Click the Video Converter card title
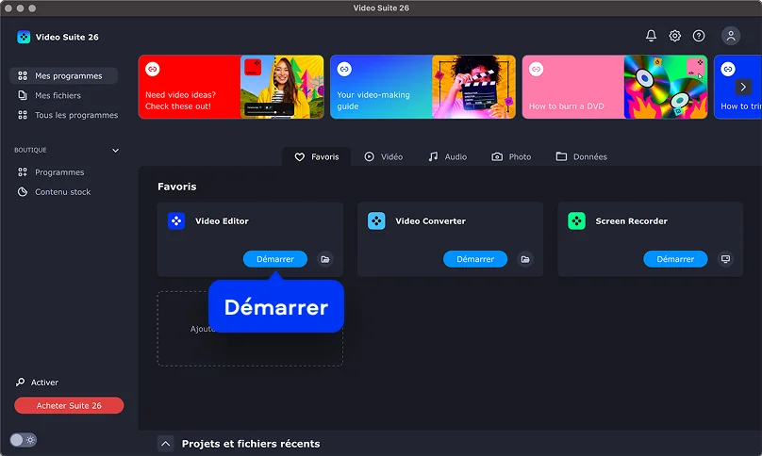This screenshot has width=762, height=456. [430, 221]
